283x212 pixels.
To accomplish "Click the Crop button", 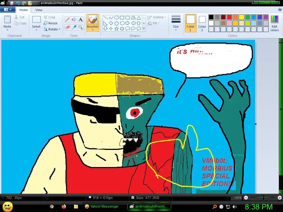I will [x=49, y=17].
